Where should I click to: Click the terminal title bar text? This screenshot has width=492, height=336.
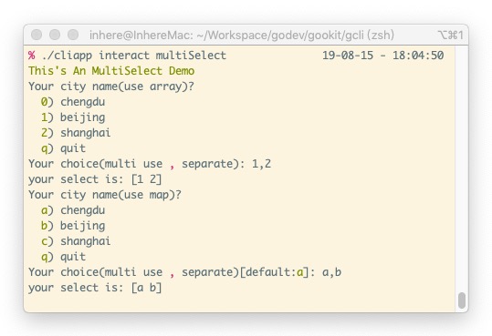click(242, 36)
